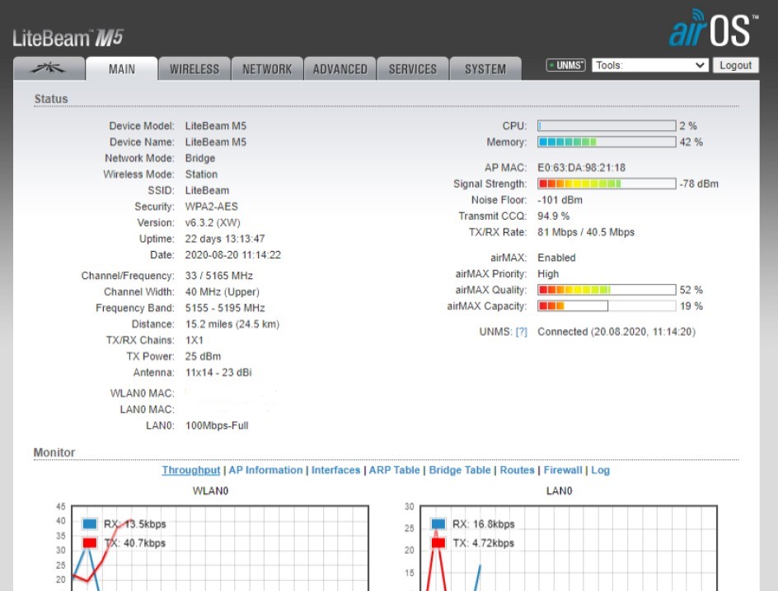Click the blue RX legend swatch in LAN0 chart
This screenshot has width=778, height=591.
tap(438, 524)
